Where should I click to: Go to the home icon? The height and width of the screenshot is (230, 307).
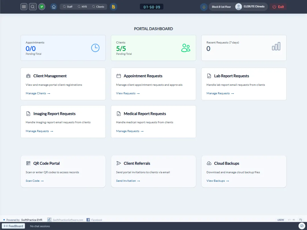54,7
